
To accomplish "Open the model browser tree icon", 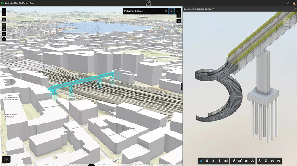I will coord(259,161).
